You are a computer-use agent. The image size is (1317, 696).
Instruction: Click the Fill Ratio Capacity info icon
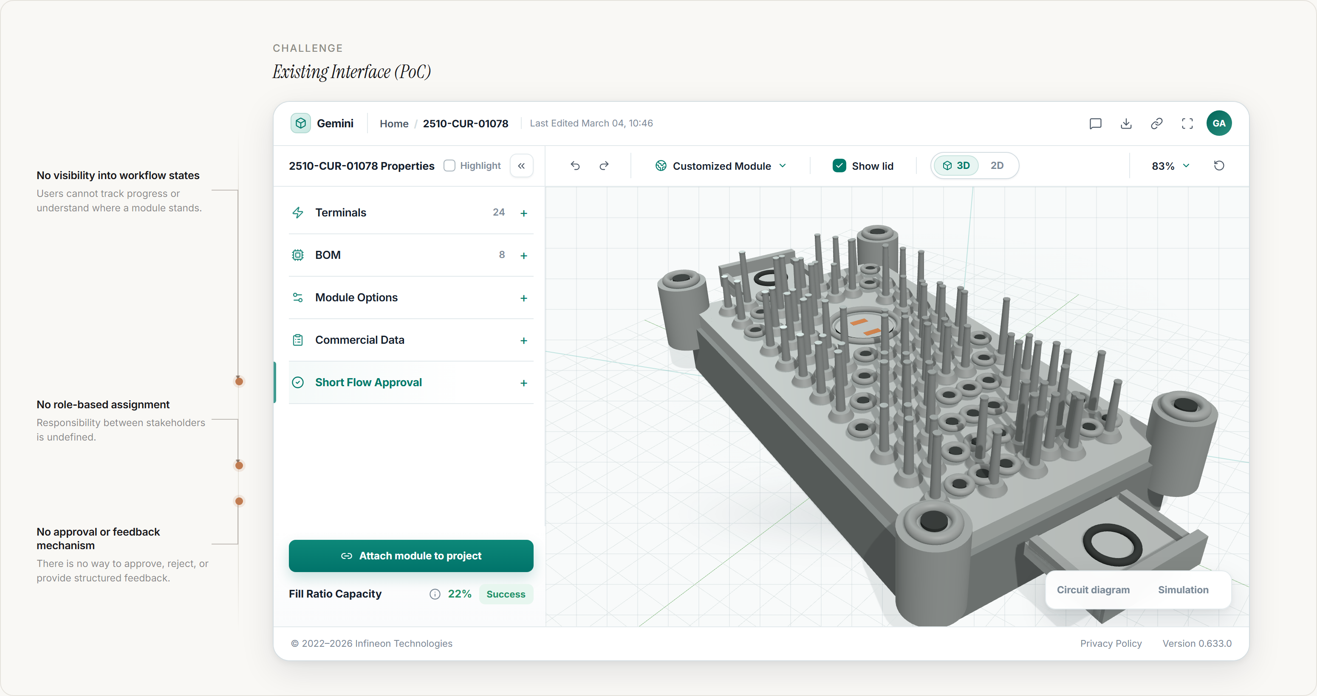coord(435,594)
